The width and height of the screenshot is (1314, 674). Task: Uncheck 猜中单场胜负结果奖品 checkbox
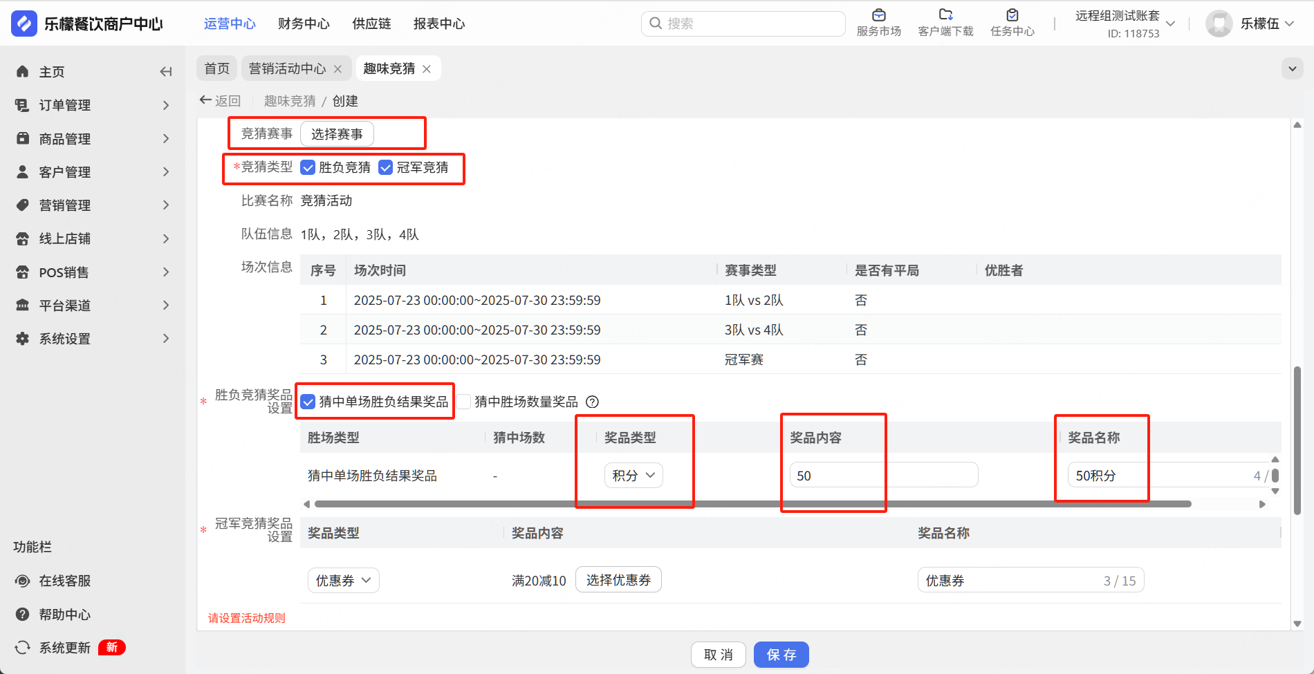point(308,402)
